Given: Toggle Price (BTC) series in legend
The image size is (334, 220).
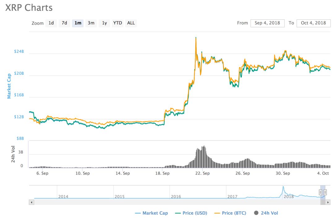Looking at the screenshot, I should point(230,213).
